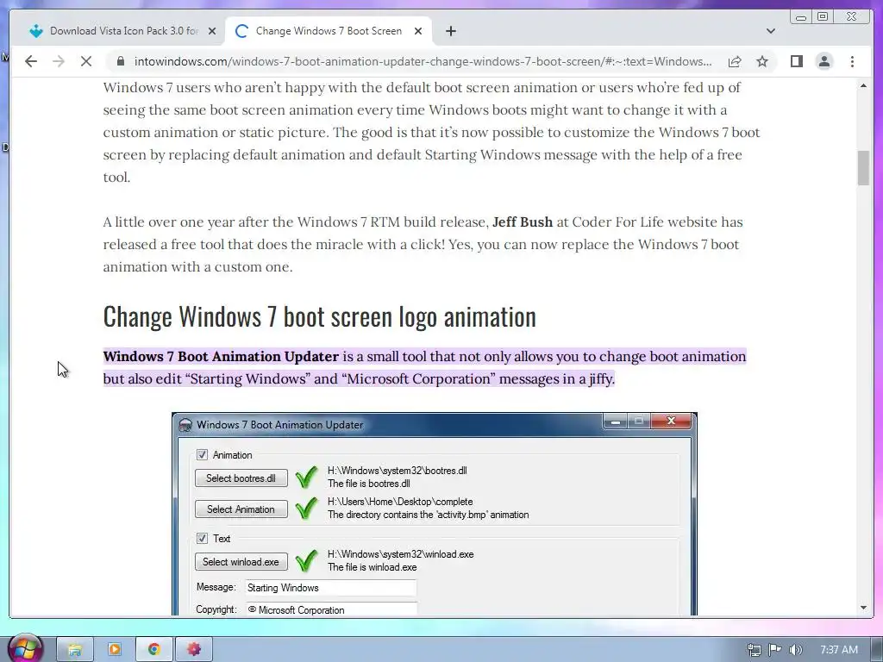Click green checkmark next to winload.exe path

(306, 560)
